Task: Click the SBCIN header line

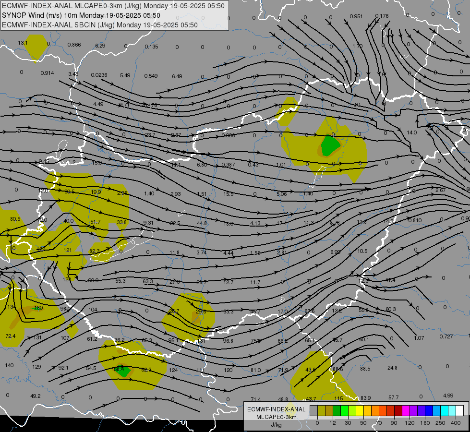Action: click(x=100, y=25)
